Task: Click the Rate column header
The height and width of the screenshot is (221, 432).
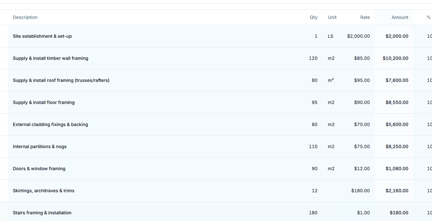Action: coord(365,17)
